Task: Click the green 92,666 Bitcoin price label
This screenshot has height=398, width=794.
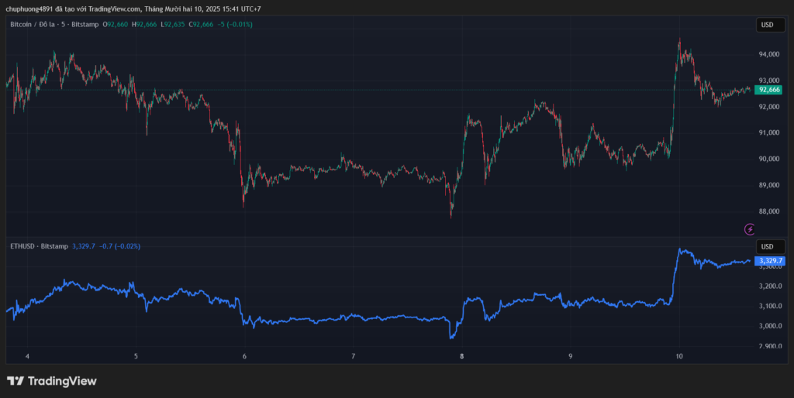Action: 768,90
